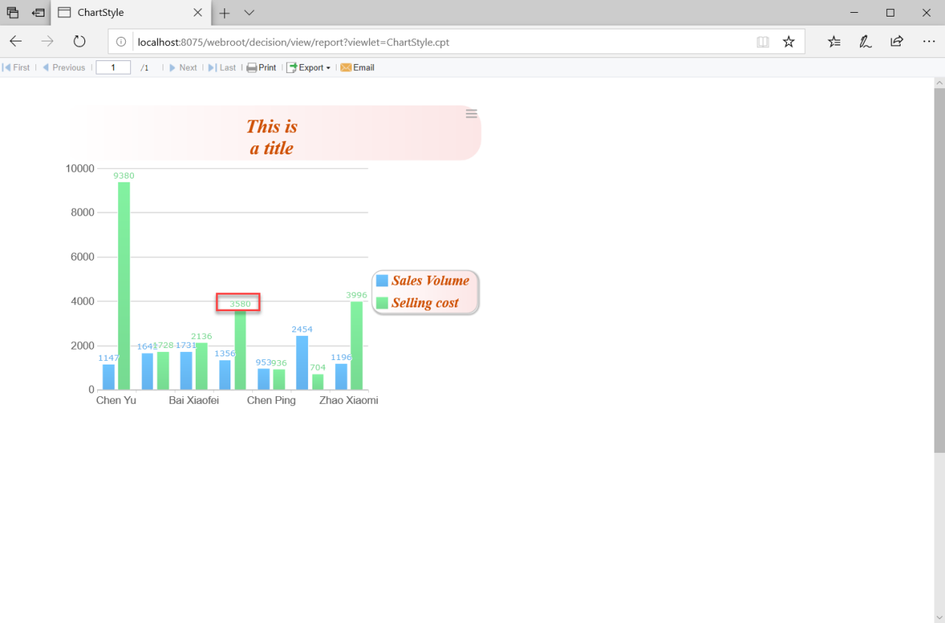
Task: Click the First page navigation icon
Action: 6,67
